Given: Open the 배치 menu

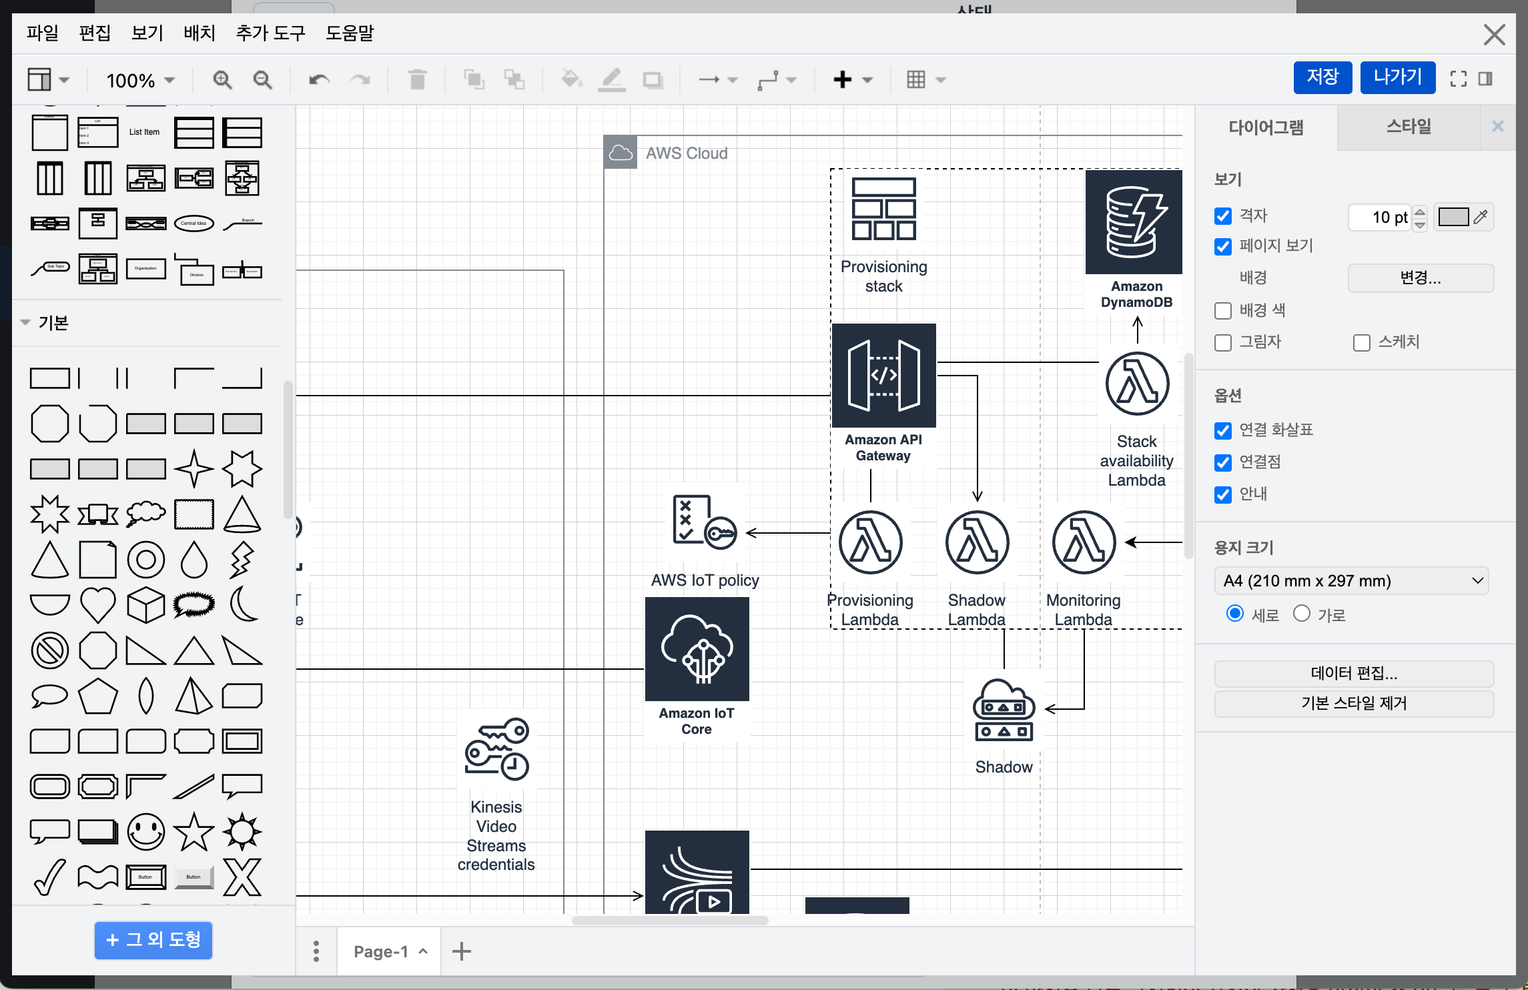Looking at the screenshot, I should tap(200, 33).
